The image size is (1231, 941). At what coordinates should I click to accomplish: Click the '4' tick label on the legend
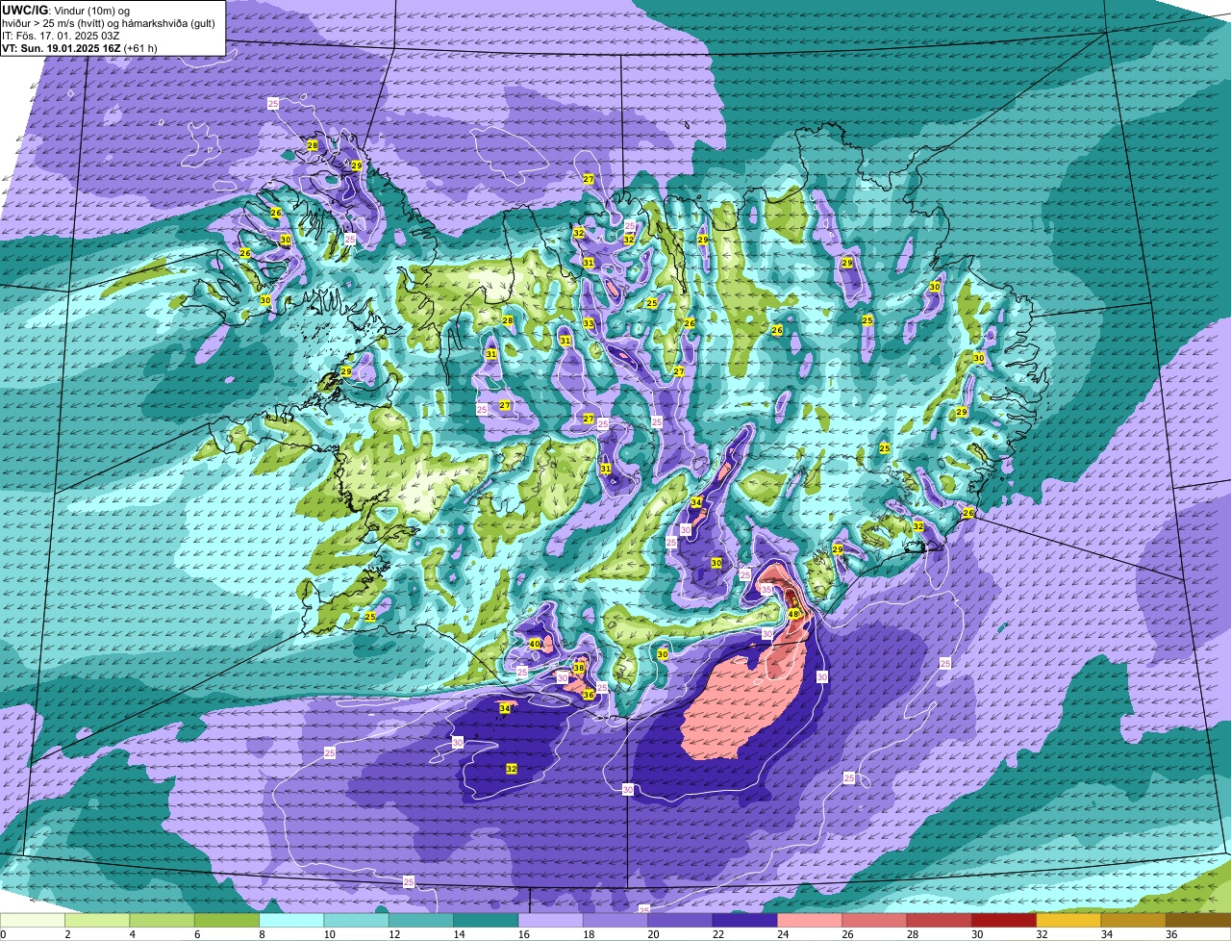coord(132,934)
